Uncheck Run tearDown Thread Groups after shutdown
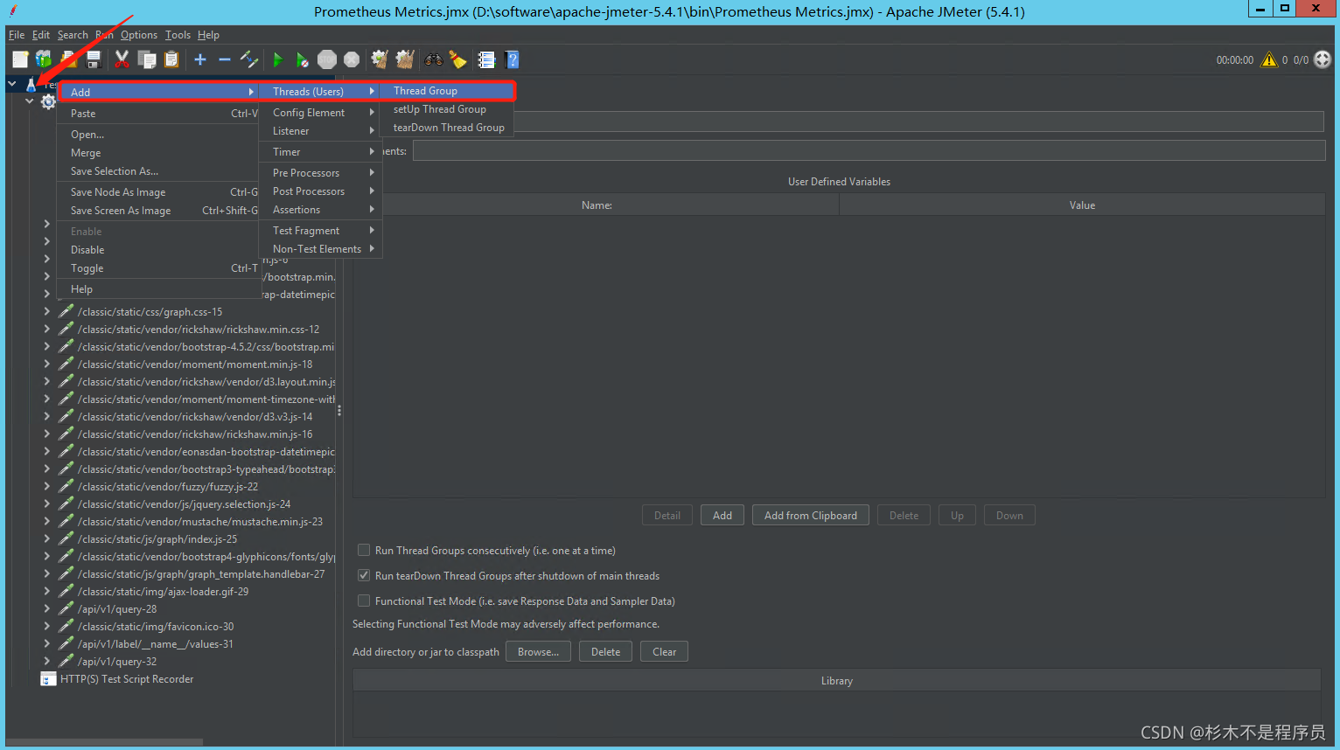 (364, 575)
